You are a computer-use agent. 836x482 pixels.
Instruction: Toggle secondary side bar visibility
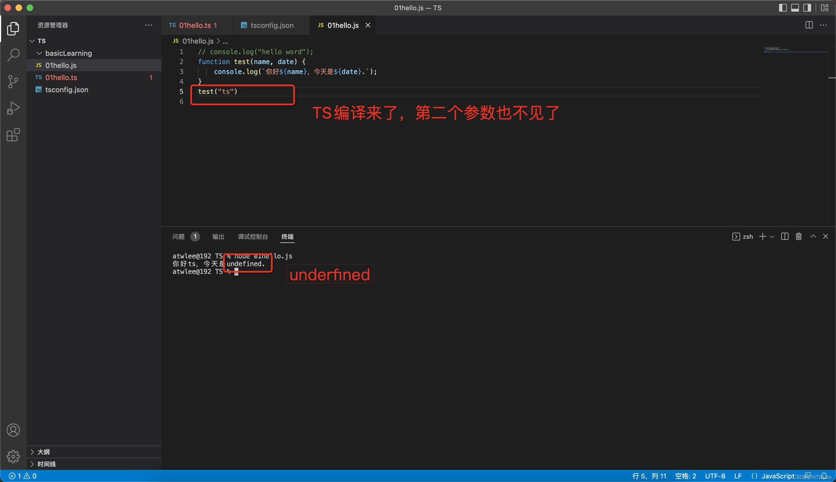point(807,8)
